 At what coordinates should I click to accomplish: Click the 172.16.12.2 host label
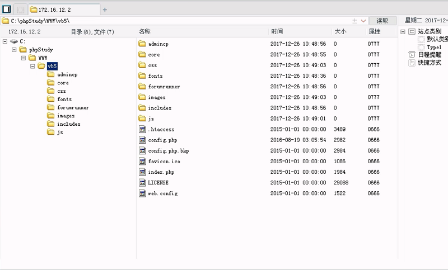tap(25, 32)
